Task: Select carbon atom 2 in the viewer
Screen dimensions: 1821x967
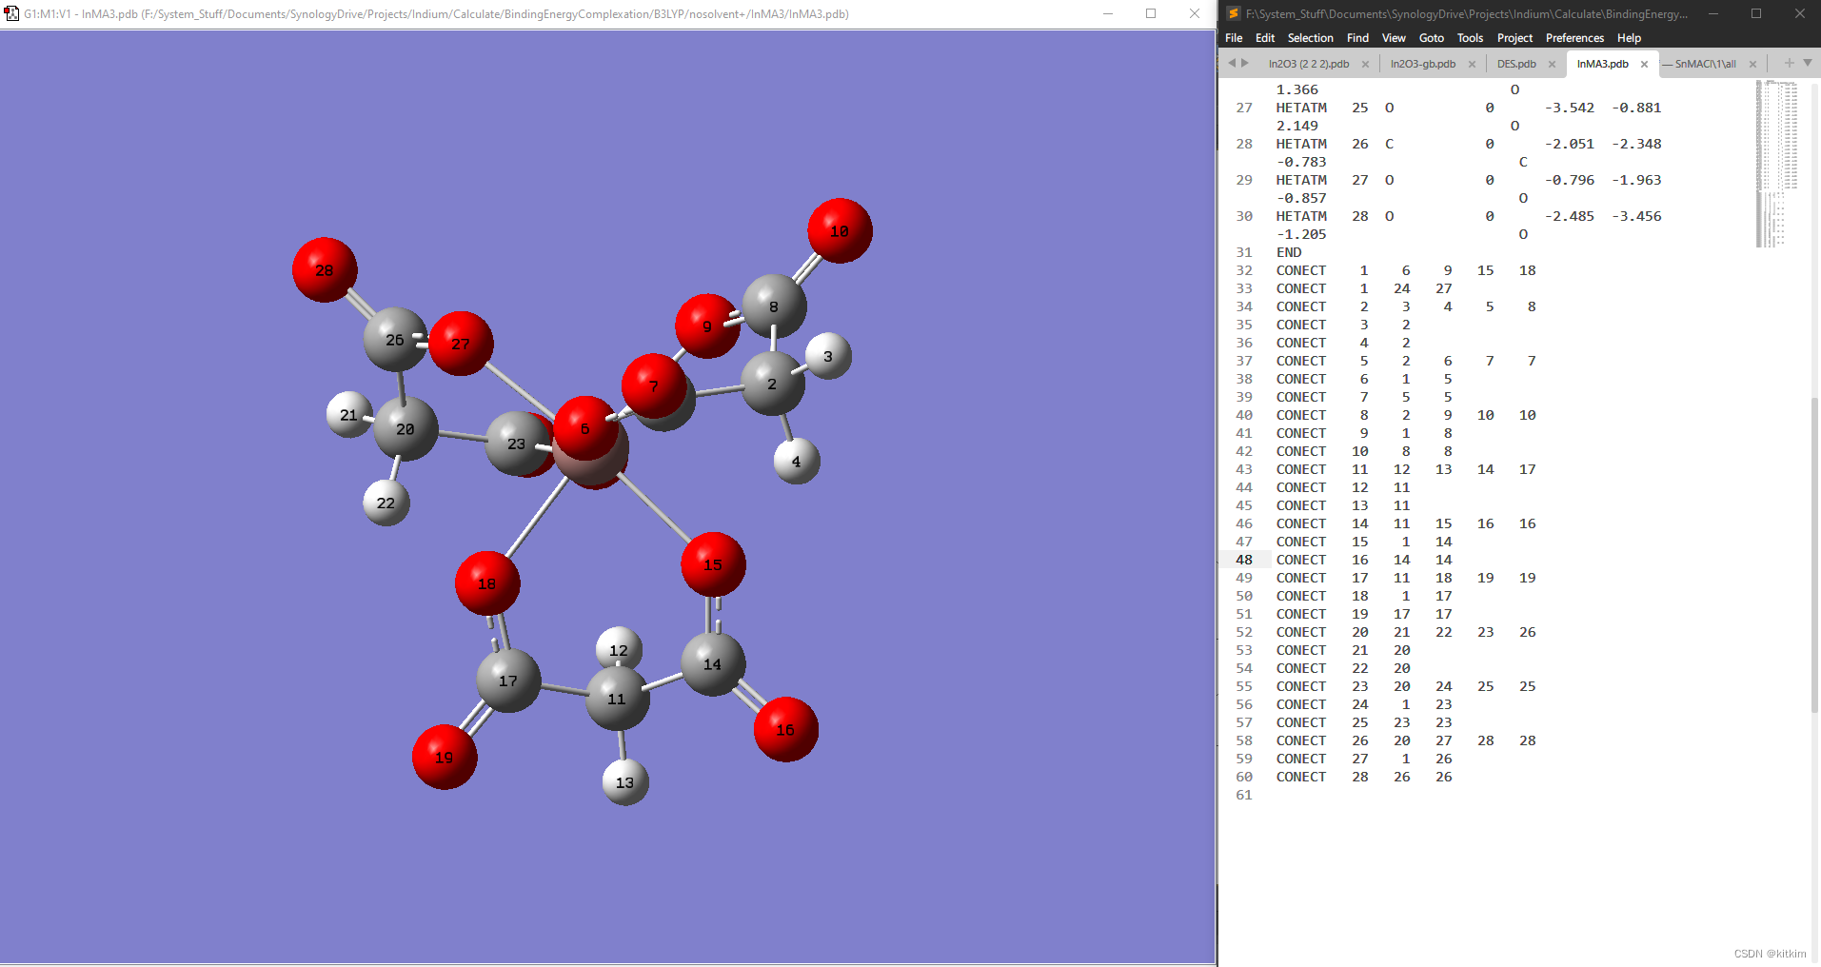Action: coord(772,384)
